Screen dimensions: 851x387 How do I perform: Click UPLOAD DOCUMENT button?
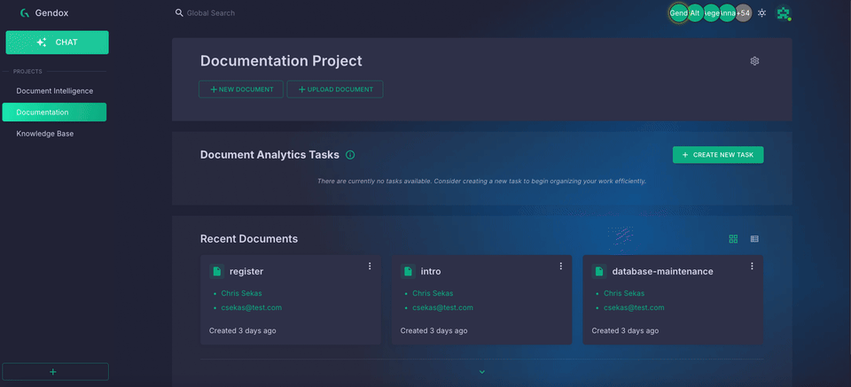click(335, 89)
